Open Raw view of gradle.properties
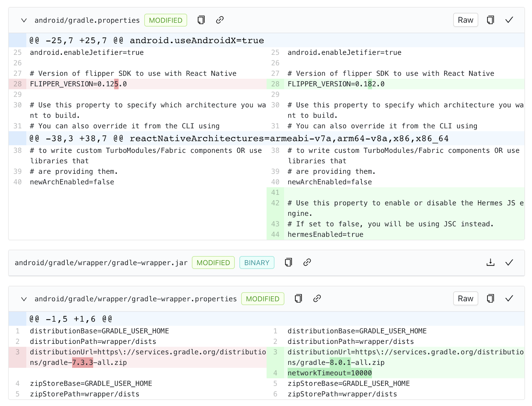532x406 pixels. (x=465, y=20)
